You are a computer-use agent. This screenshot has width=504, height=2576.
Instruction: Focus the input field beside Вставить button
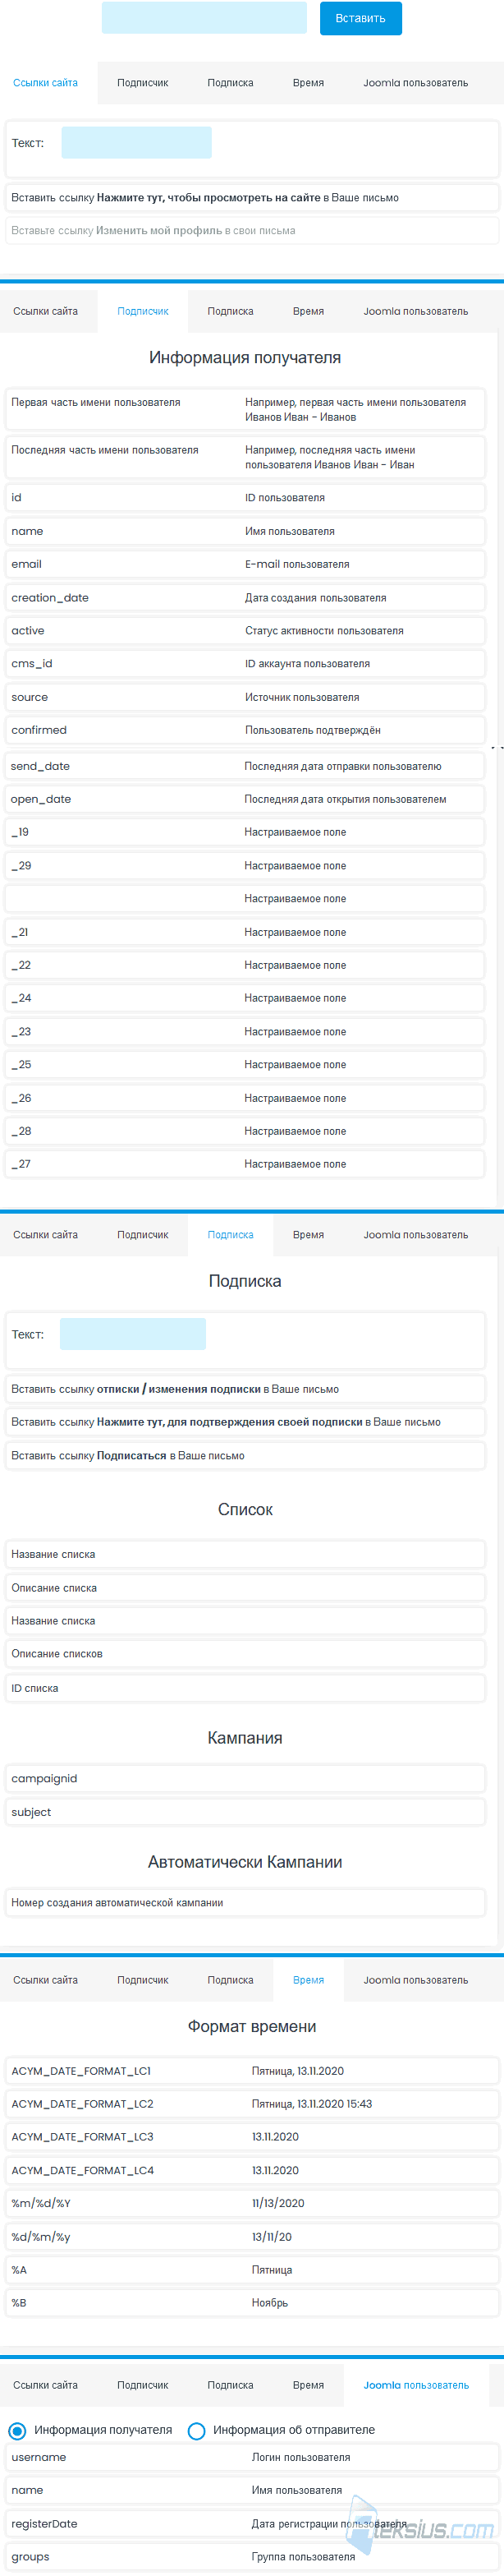point(204,18)
